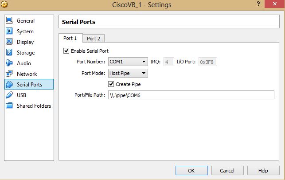Select the System chip icon
This screenshot has height=180, width=285.
click(x=9, y=31)
